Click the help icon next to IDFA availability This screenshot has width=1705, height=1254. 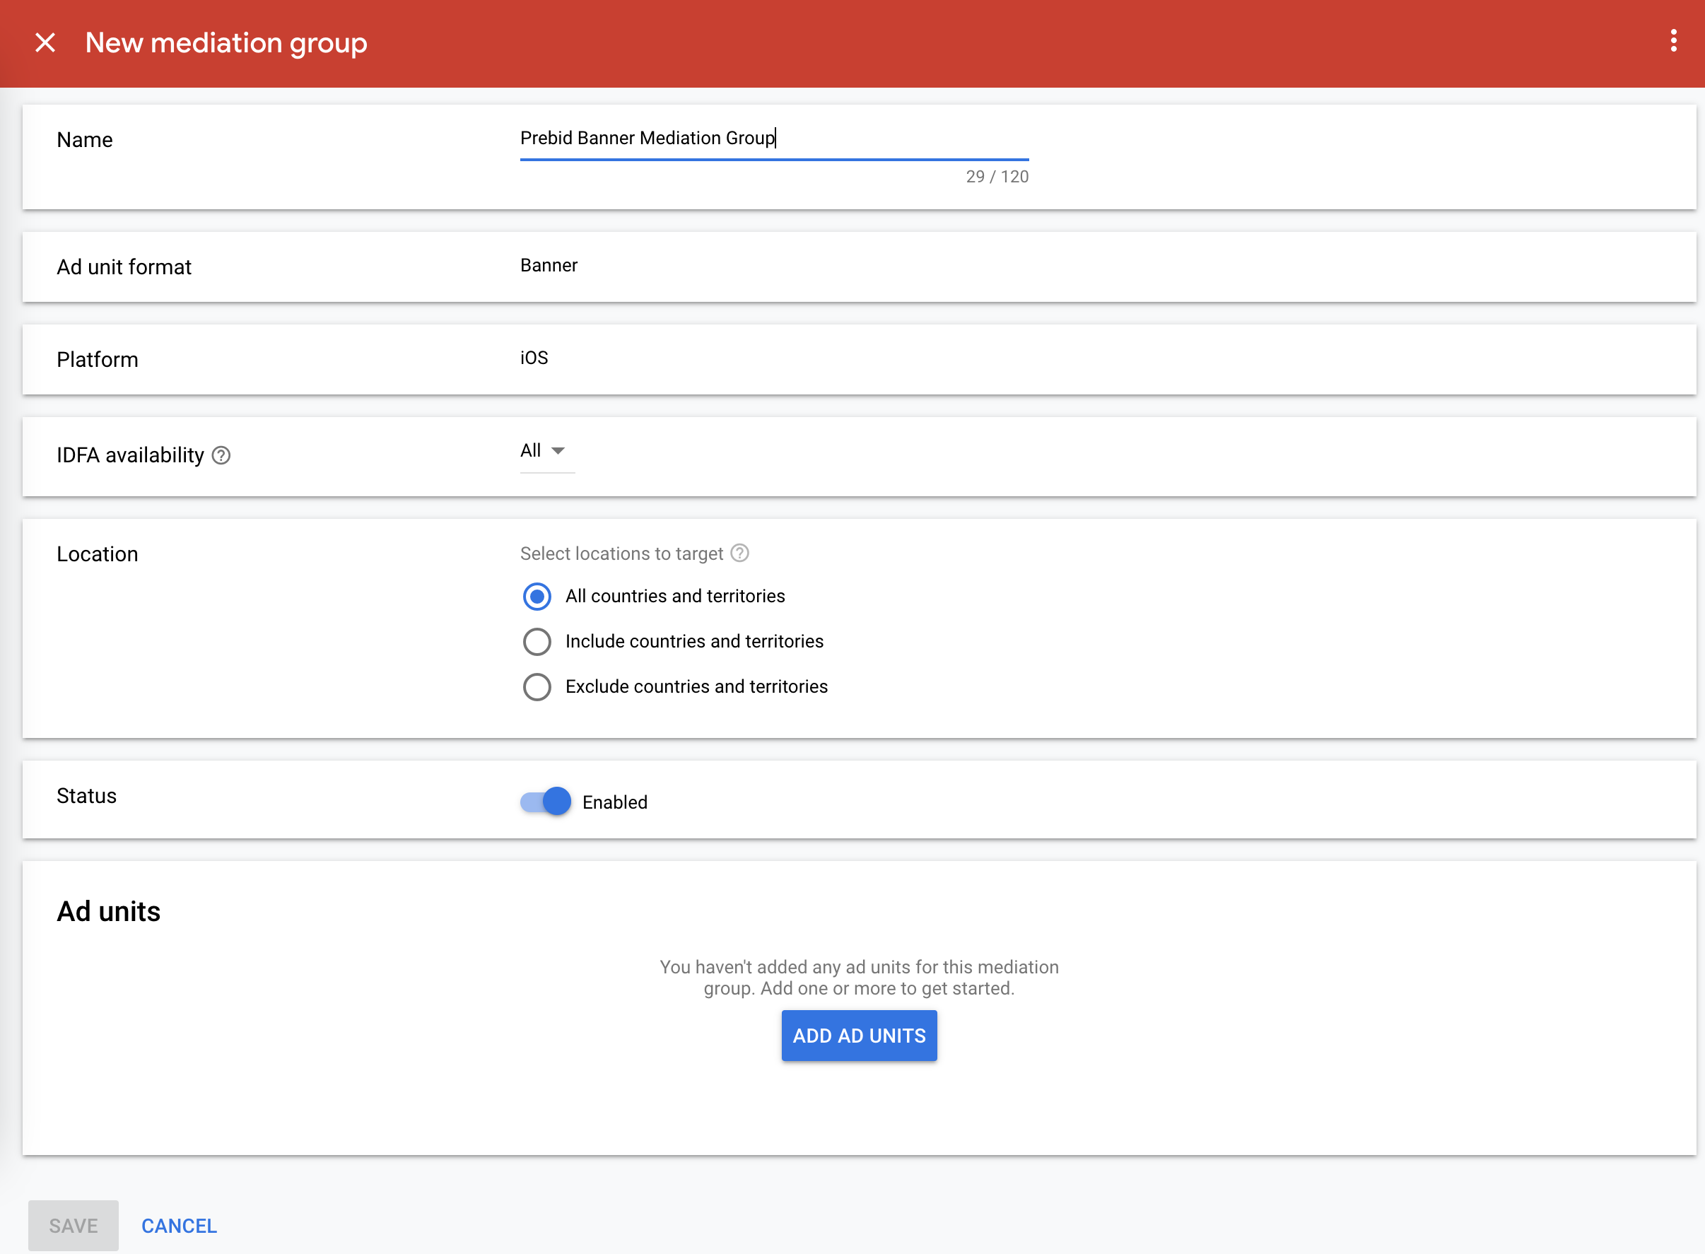click(x=221, y=455)
